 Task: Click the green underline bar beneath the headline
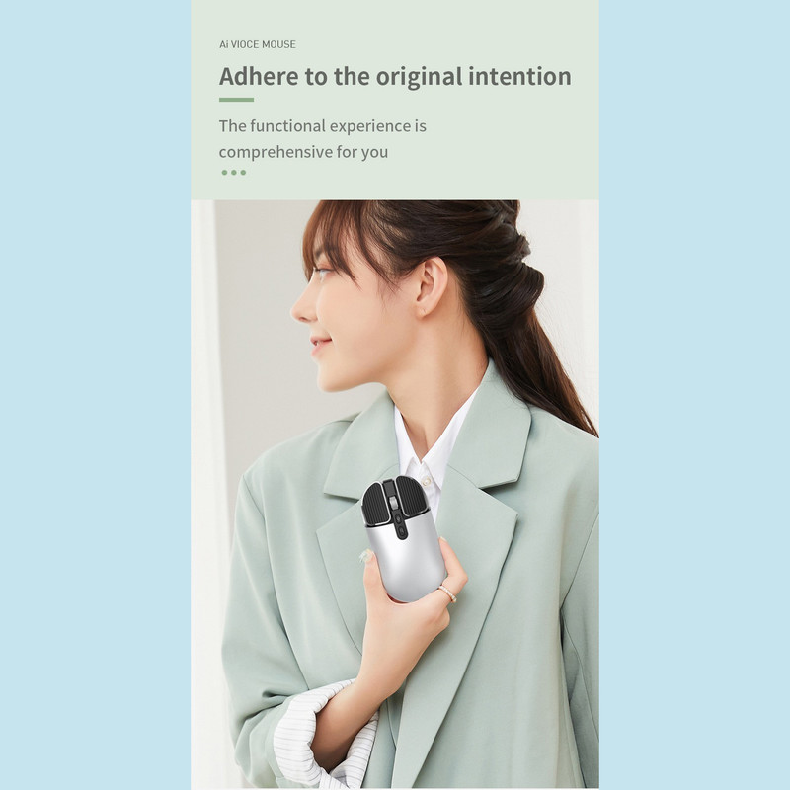click(236, 100)
